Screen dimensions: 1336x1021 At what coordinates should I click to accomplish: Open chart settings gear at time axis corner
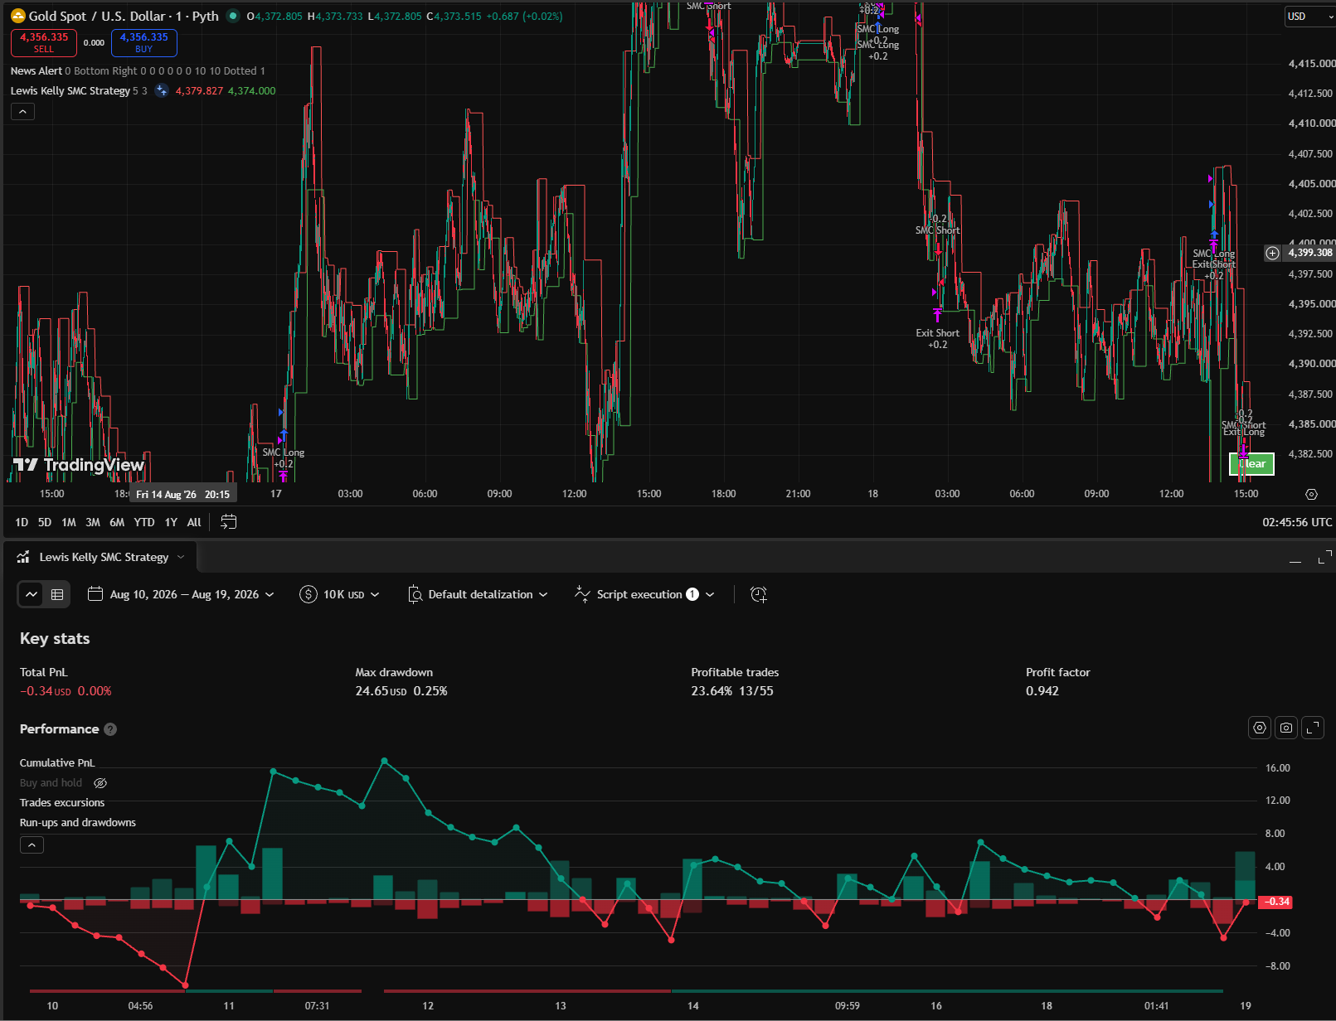tap(1311, 494)
